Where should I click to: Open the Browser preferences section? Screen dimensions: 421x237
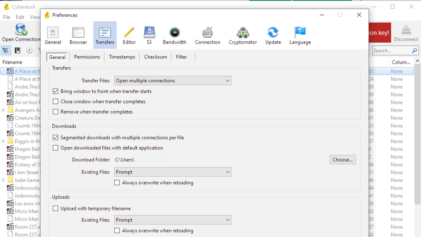pyautogui.click(x=78, y=35)
